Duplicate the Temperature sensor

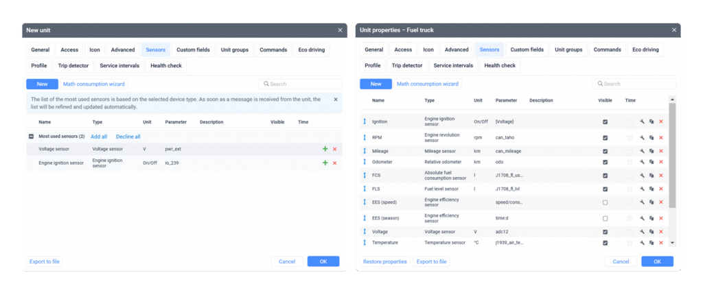(x=651, y=242)
